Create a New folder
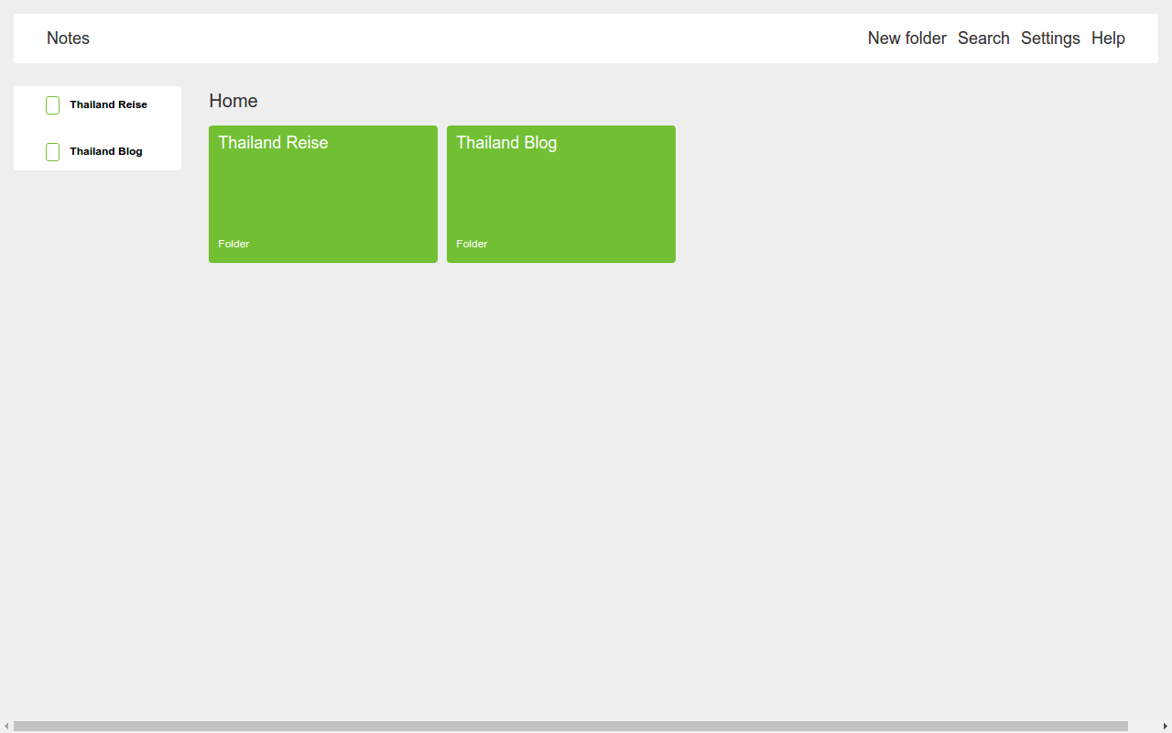This screenshot has height=733, width=1172. click(906, 38)
